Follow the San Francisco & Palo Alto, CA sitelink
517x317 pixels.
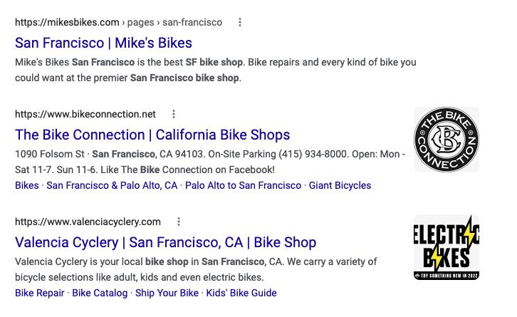click(x=112, y=185)
